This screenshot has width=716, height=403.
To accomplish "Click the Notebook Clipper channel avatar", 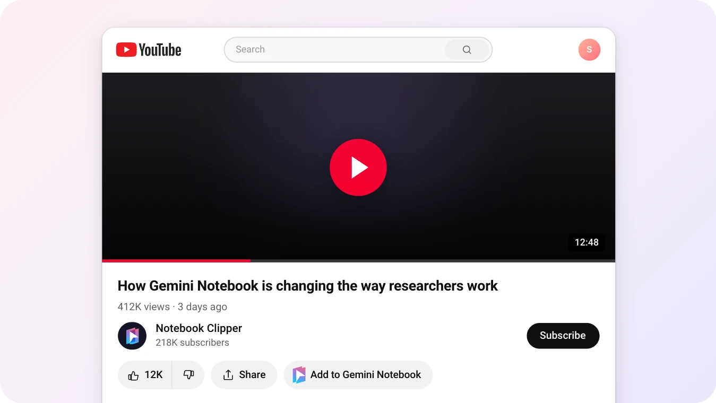I will coord(132,336).
